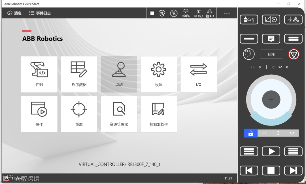
Task: Click the stop square status icon in top bar
Action: click(152, 13)
